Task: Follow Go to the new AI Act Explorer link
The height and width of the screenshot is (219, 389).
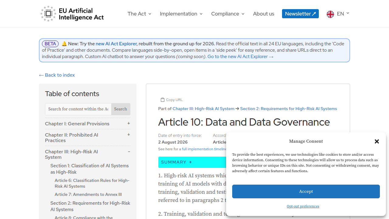Action: (x=240, y=57)
